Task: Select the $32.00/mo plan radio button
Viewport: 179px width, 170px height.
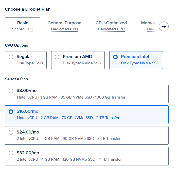Action: pos(11,153)
